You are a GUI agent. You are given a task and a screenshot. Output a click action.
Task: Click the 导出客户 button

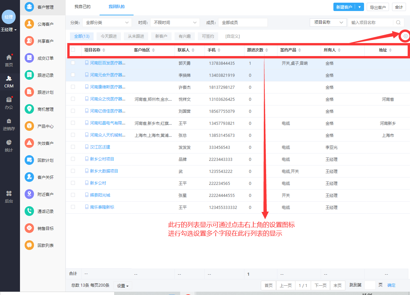[378, 7]
